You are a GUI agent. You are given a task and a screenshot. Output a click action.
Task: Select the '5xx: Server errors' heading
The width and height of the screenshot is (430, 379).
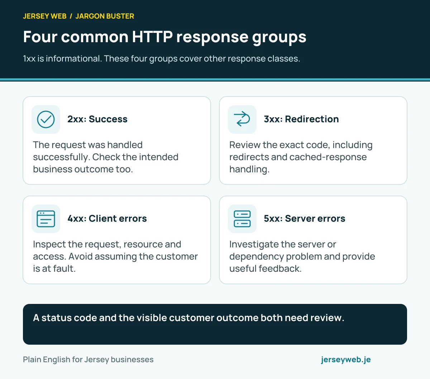tap(305, 218)
